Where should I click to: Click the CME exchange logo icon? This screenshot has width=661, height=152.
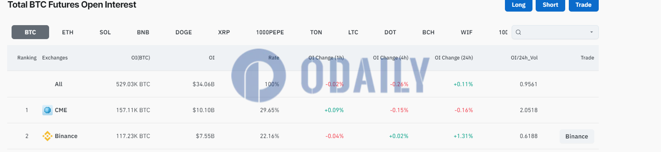click(x=47, y=110)
